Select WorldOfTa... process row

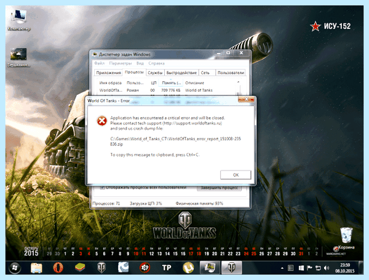point(167,90)
